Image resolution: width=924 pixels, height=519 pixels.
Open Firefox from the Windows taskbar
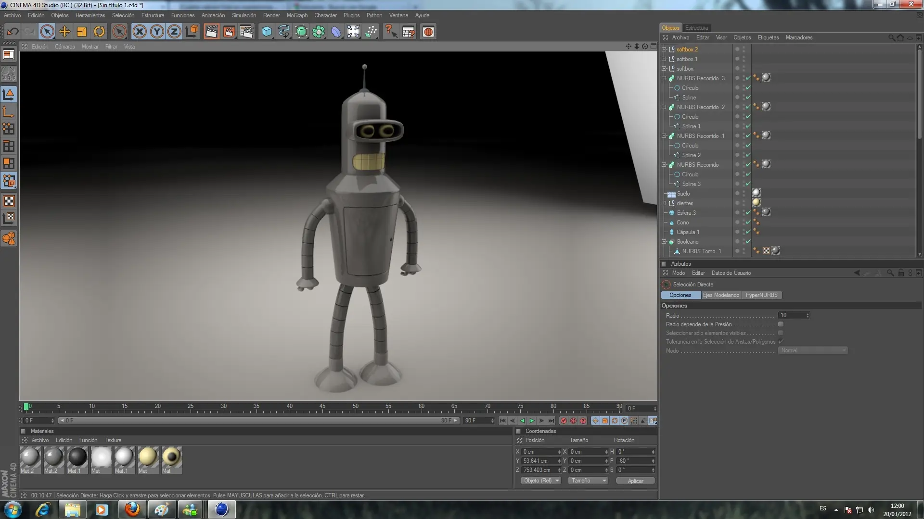pos(132,509)
